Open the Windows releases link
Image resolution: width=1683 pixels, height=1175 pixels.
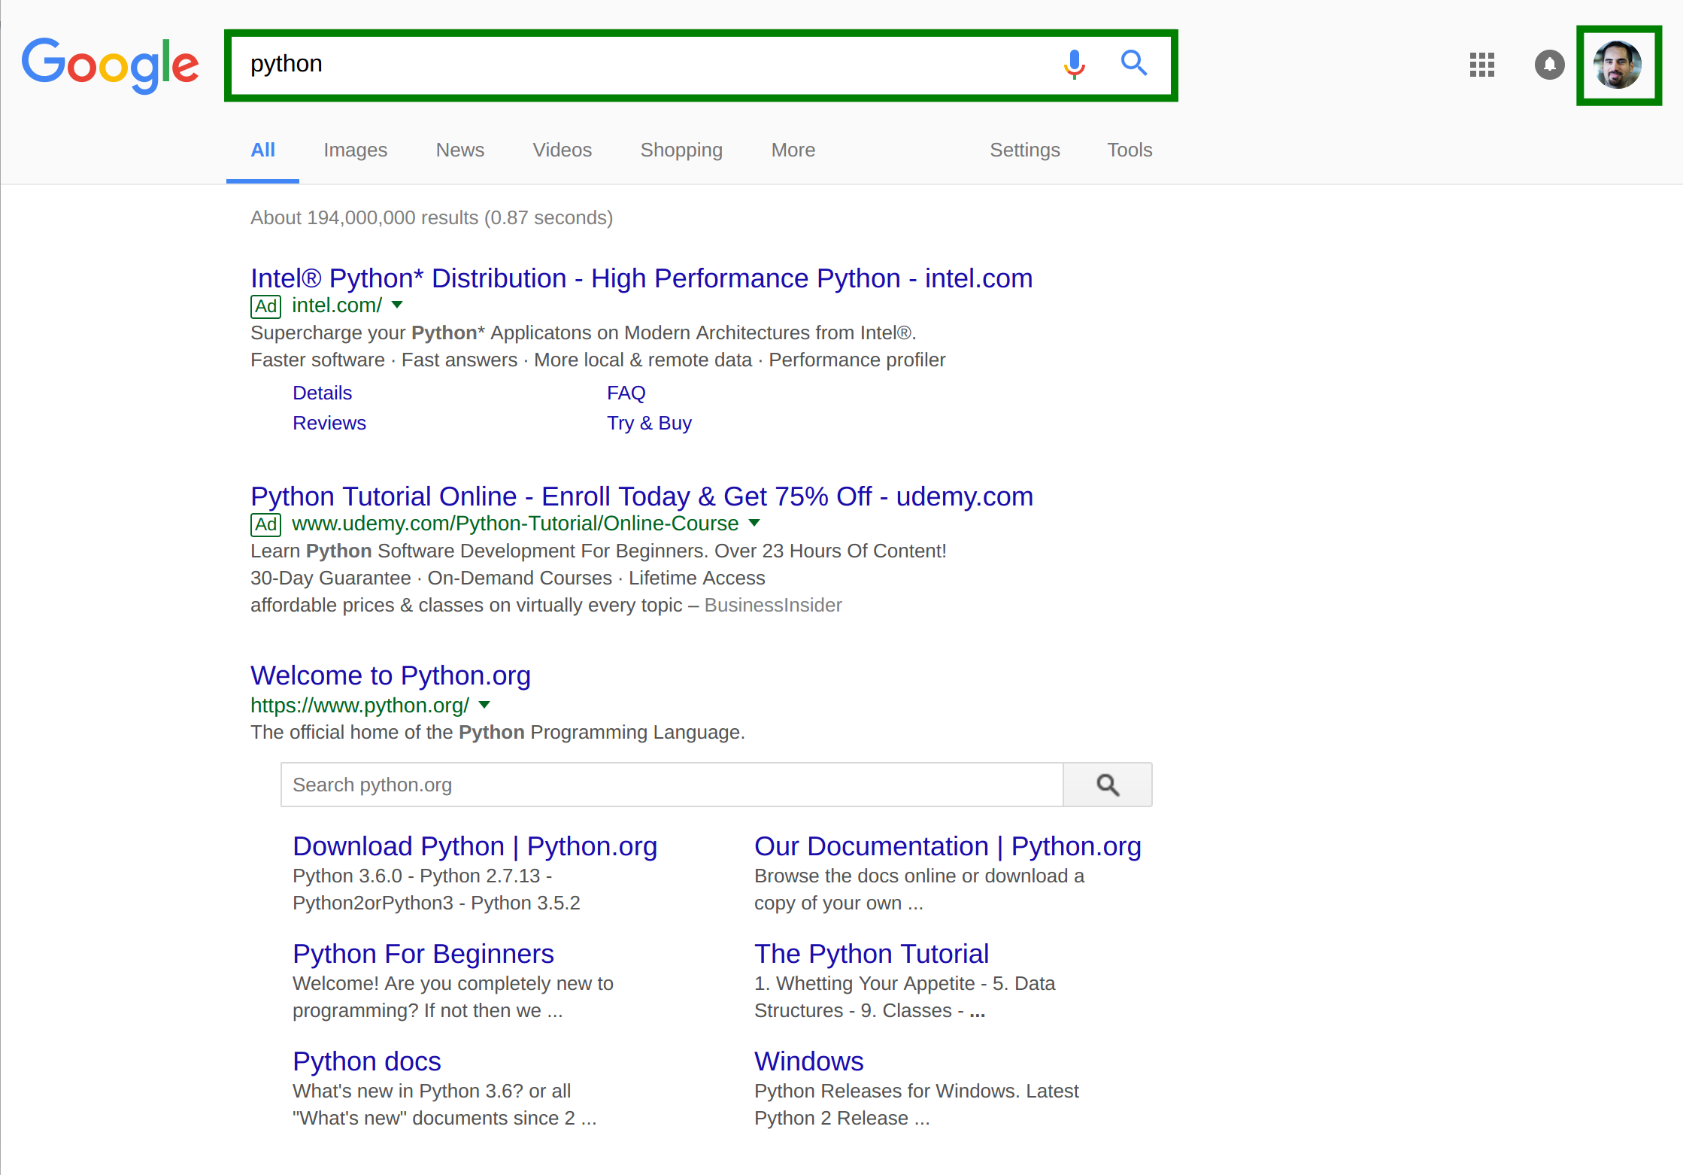tap(808, 1061)
